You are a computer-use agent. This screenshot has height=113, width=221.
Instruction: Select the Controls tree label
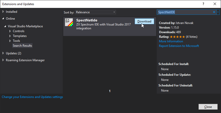click(19, 31)
